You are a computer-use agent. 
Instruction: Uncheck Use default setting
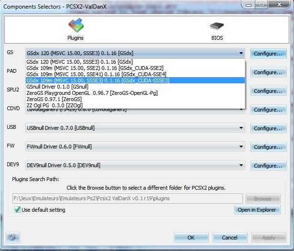point(17,210)
